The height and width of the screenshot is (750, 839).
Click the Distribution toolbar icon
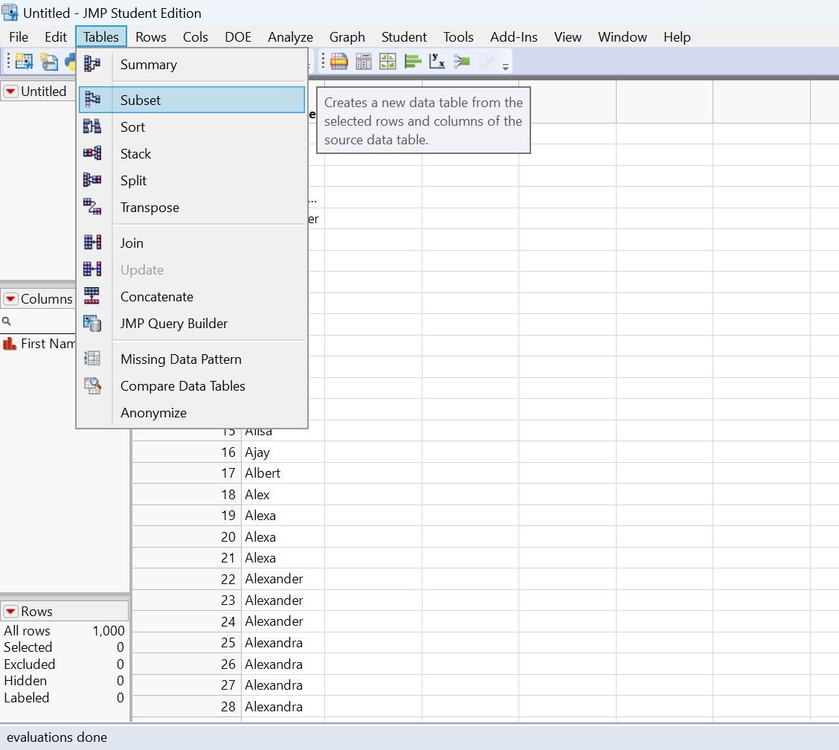pyautogui.click(x=413, y=62)
